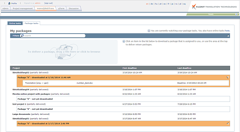Select the Translation number_test.doc row
The height and width of the screenshot is (132, 240).
pos(126,83)
